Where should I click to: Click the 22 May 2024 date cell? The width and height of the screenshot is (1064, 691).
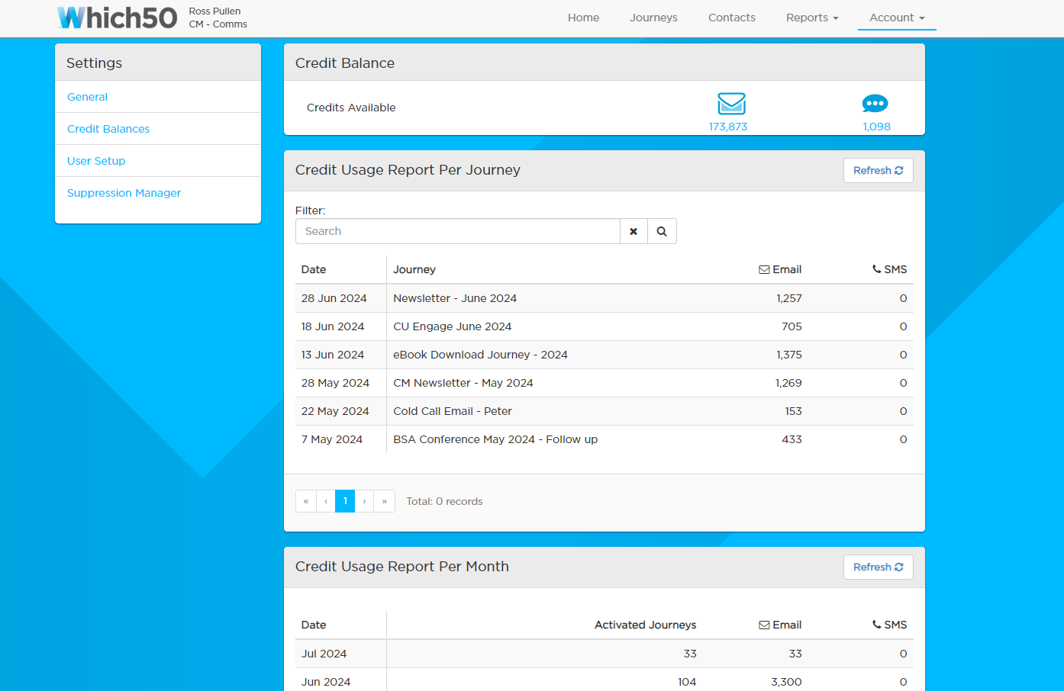tap(335, 411)
